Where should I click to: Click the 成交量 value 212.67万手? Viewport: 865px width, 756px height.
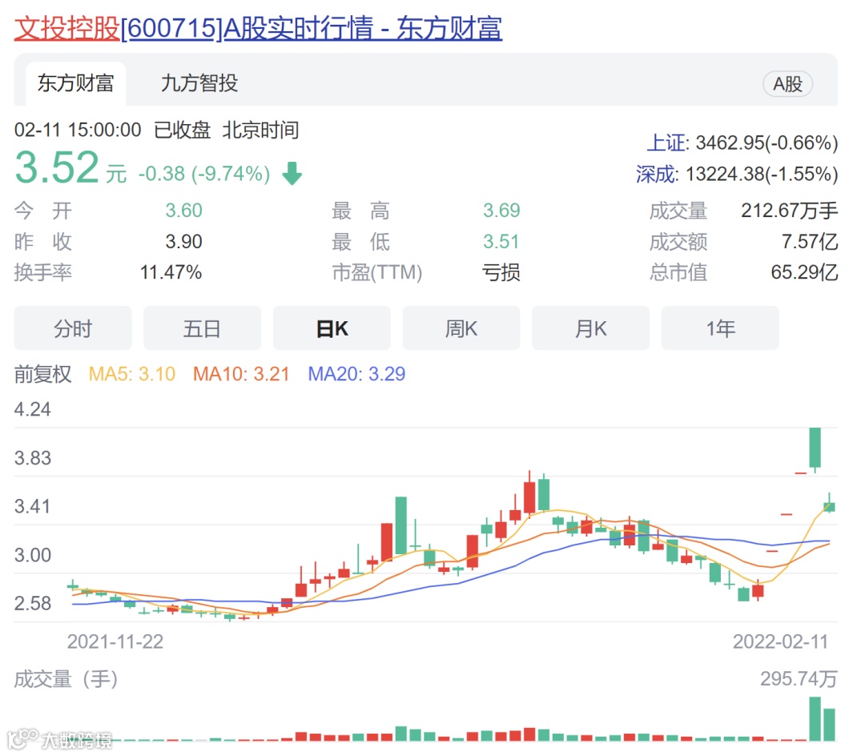click(790, 210)
